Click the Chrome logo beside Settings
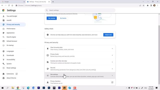 (3, 10)
